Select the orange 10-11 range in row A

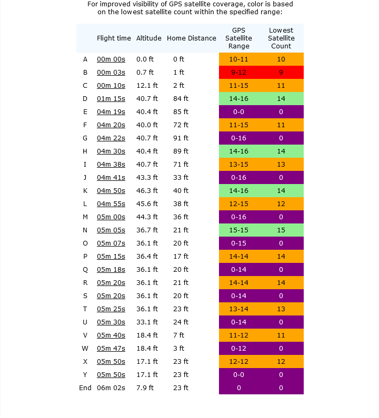pos(238,59)
